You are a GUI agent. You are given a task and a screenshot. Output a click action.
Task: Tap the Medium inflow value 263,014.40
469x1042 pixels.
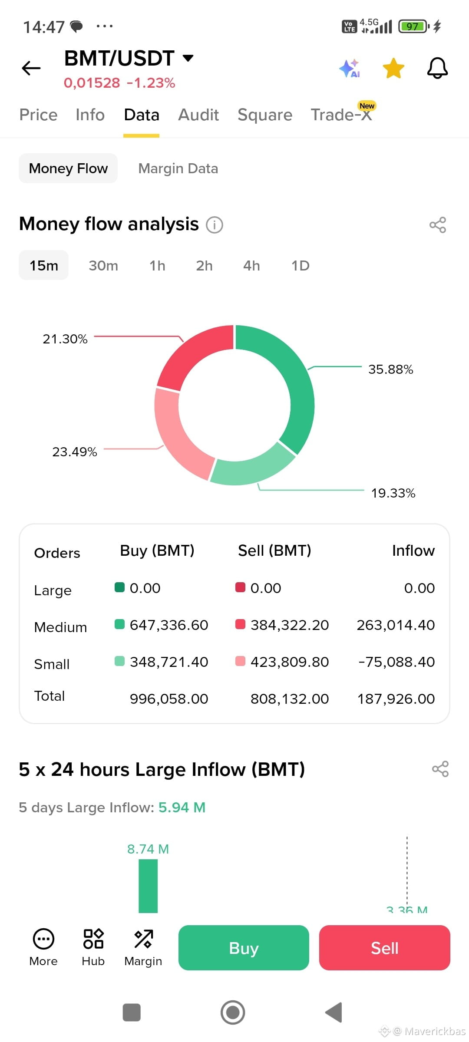click(x=396, y=625)
